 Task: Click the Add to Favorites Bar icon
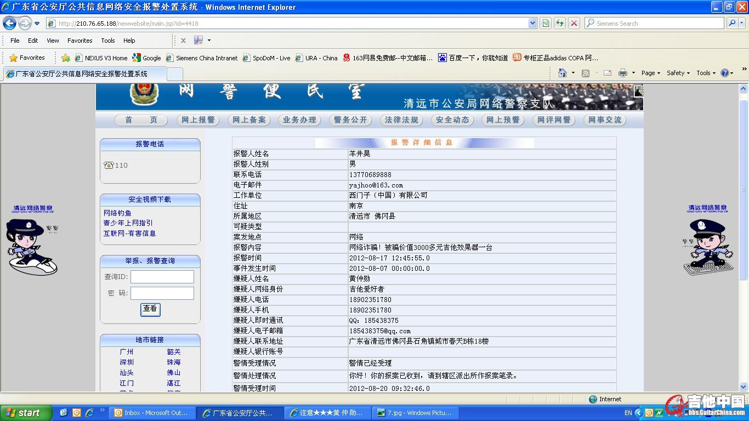pos(66,58)
